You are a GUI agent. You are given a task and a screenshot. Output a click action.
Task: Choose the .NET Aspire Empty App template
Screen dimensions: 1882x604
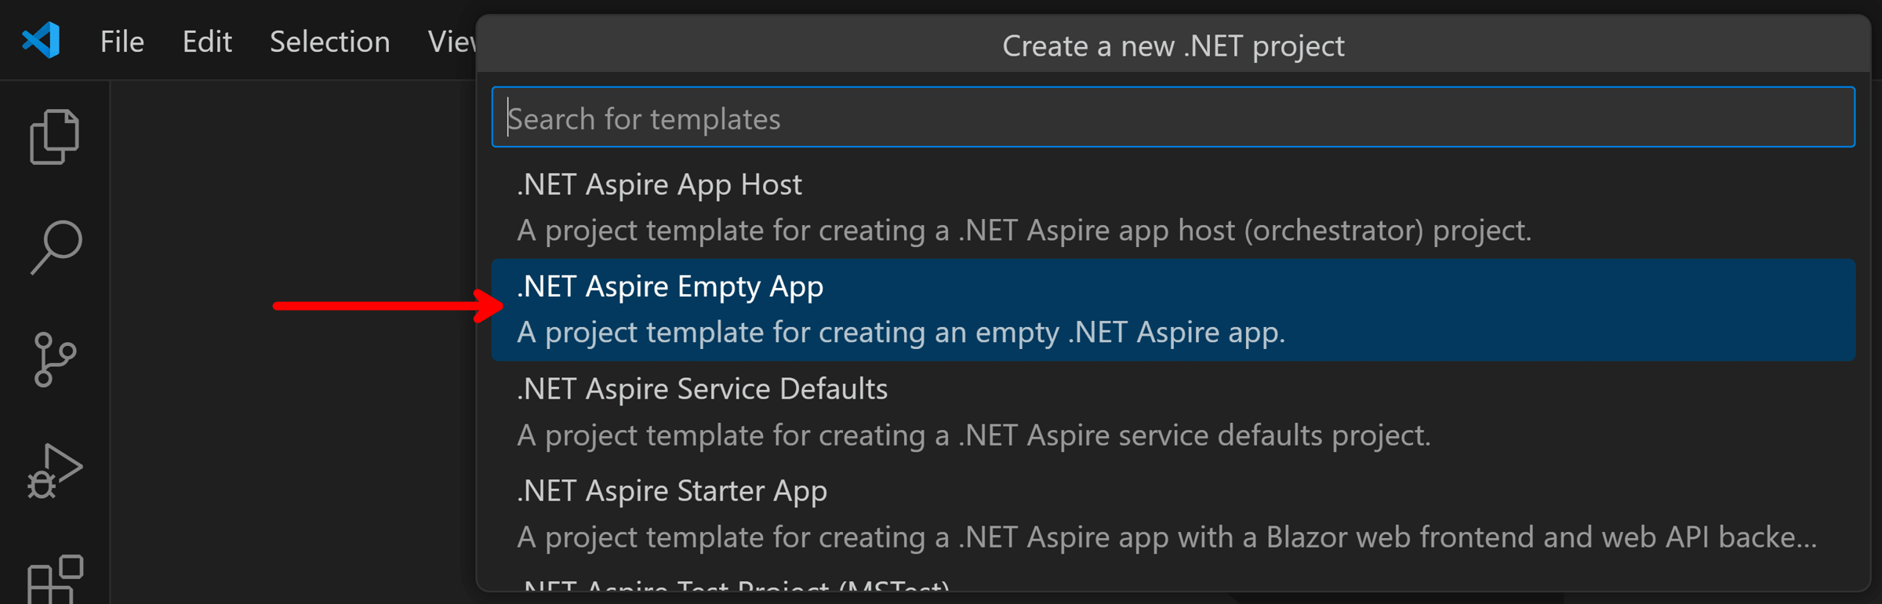[x=1173, y=310]
